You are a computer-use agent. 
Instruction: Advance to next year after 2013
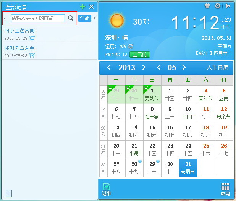[144, 68]
